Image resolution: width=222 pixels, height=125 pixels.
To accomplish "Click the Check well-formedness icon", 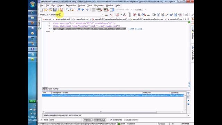I will click(125, 15).
